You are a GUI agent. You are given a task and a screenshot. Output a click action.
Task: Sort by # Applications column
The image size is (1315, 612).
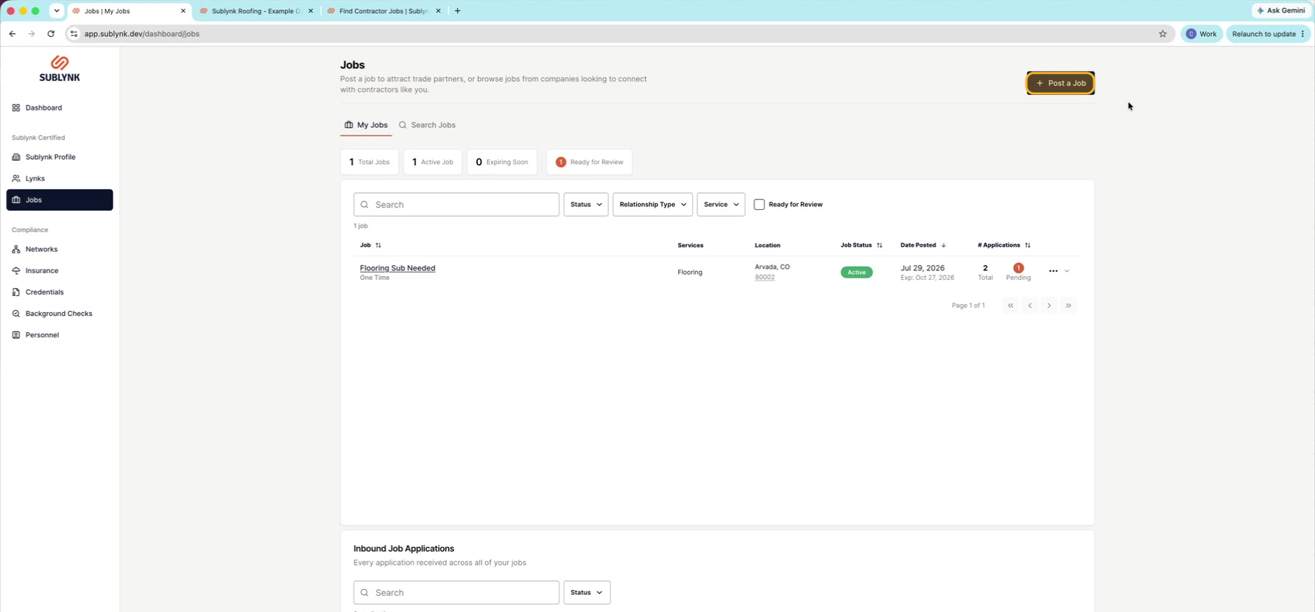click(1004, 245)
